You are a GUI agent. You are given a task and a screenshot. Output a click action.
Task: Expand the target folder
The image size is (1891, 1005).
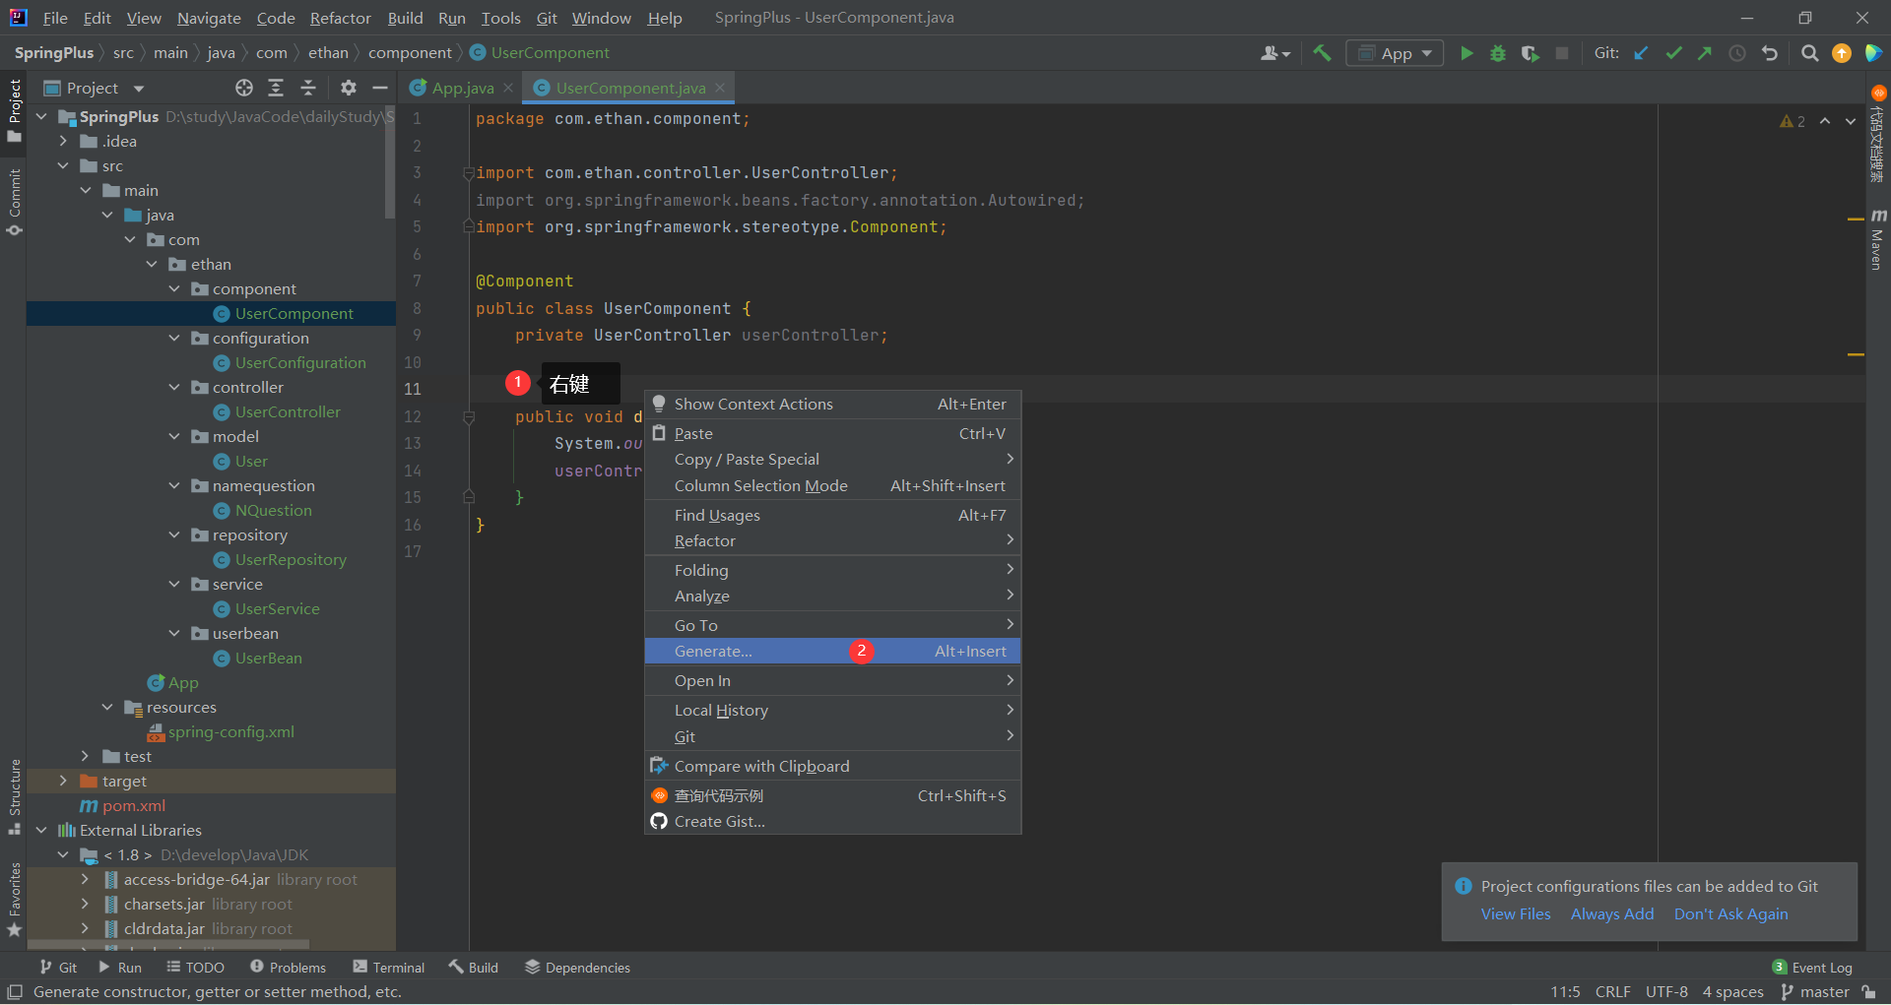(x=64, y=781)
